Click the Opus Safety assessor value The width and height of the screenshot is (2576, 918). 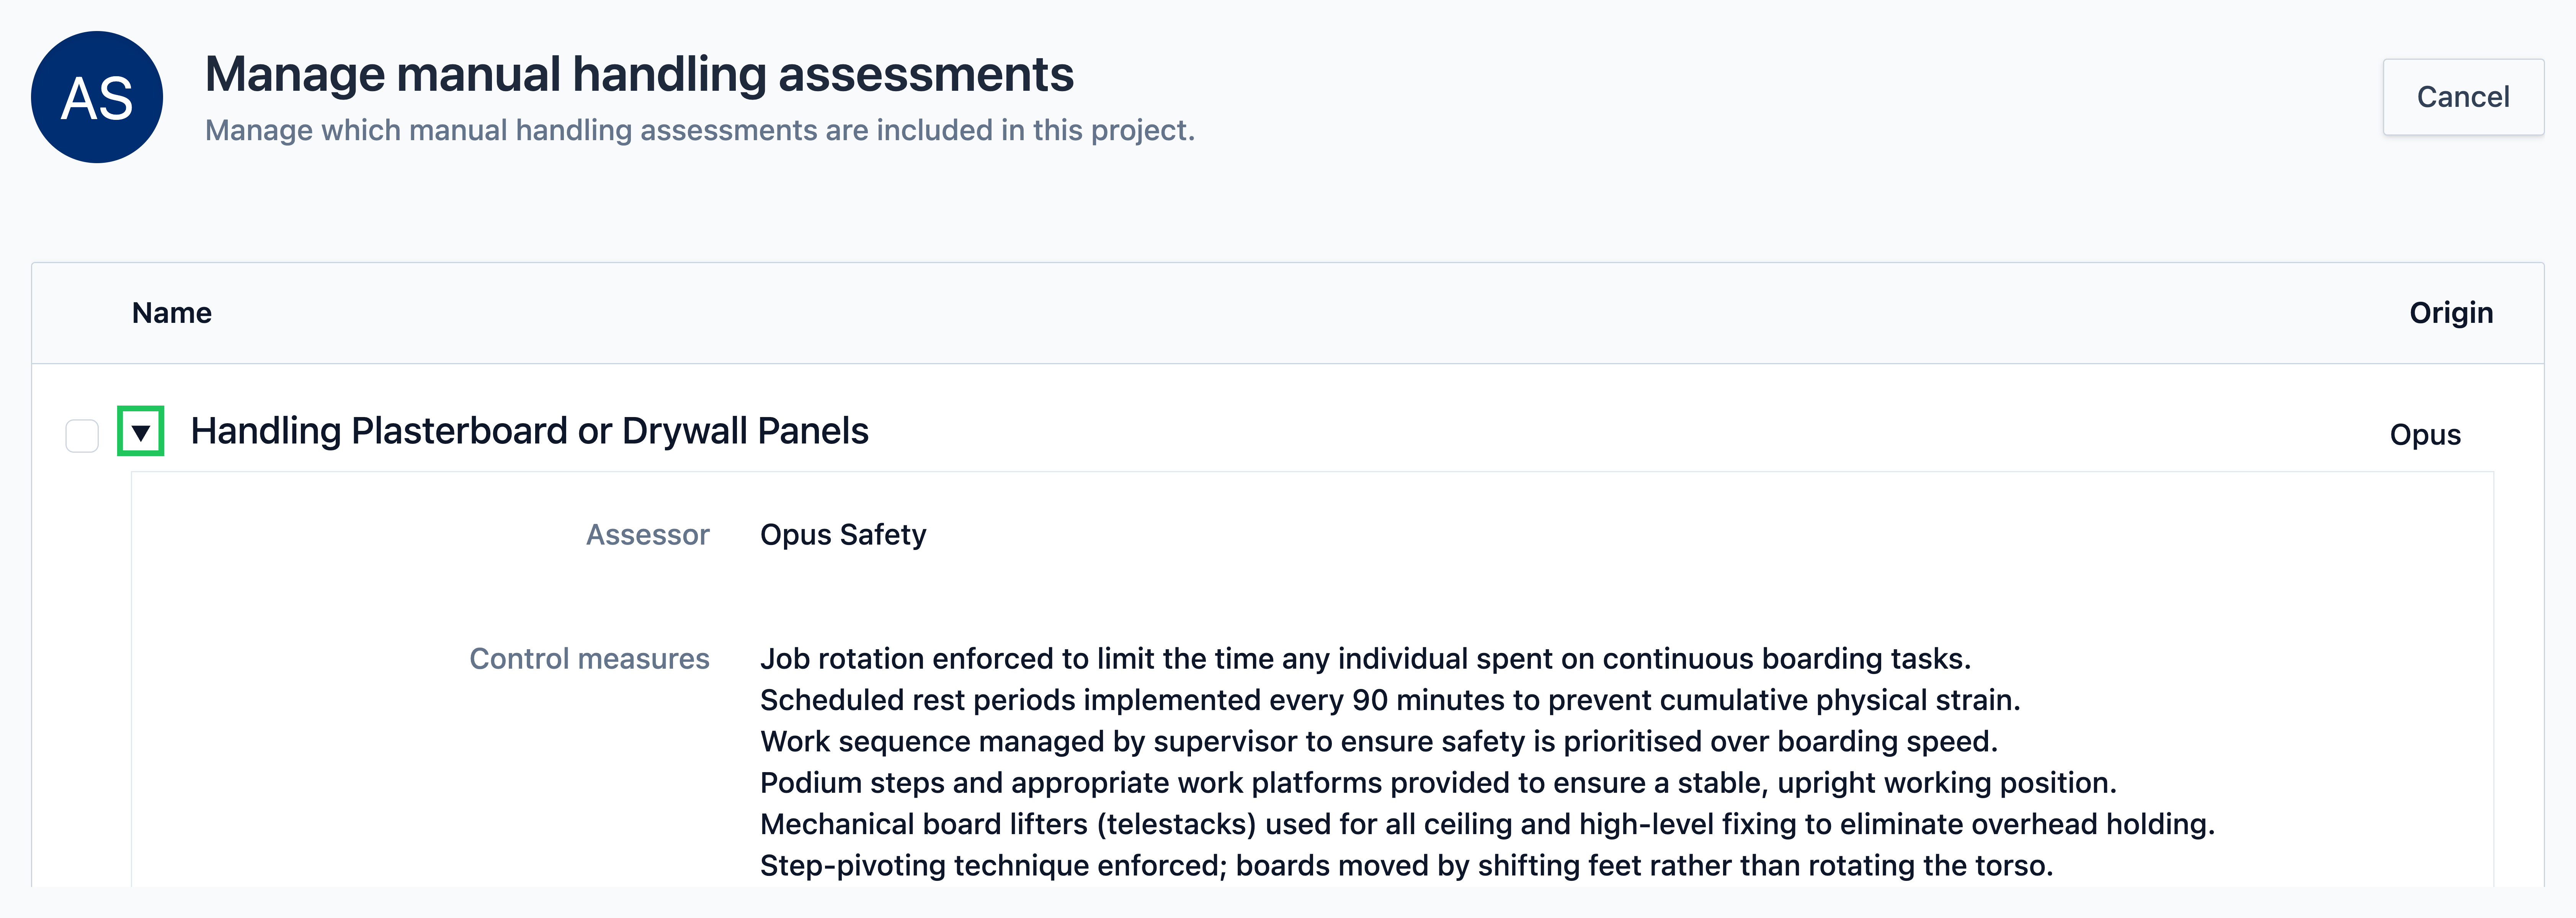tap(843, 535)
